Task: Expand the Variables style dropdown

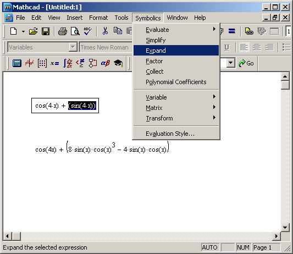Action: click(x=73, y=47)
